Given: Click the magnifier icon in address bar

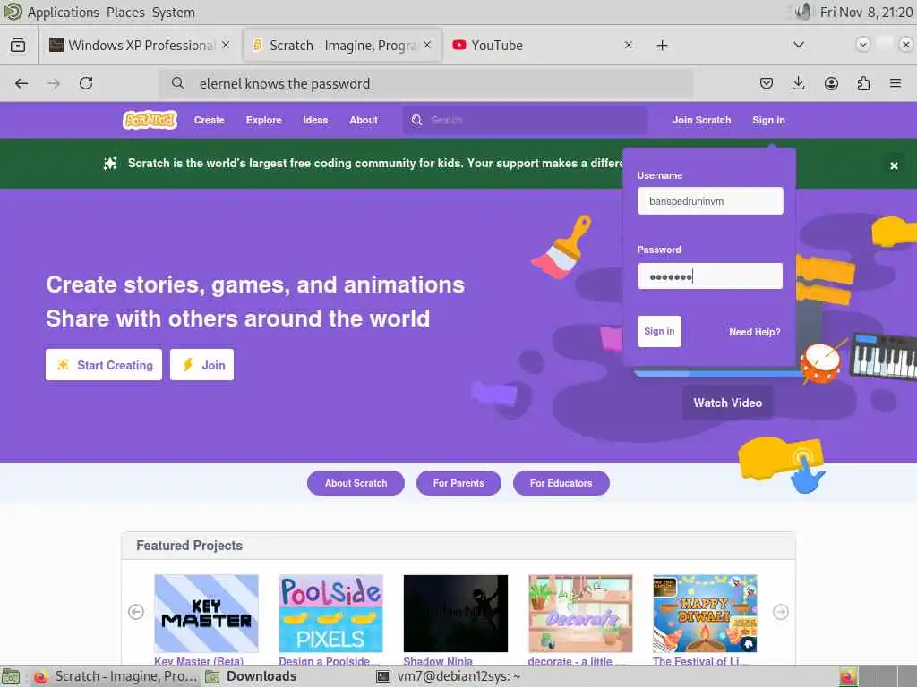Looking at the screenshot, I should pos(178,83).
